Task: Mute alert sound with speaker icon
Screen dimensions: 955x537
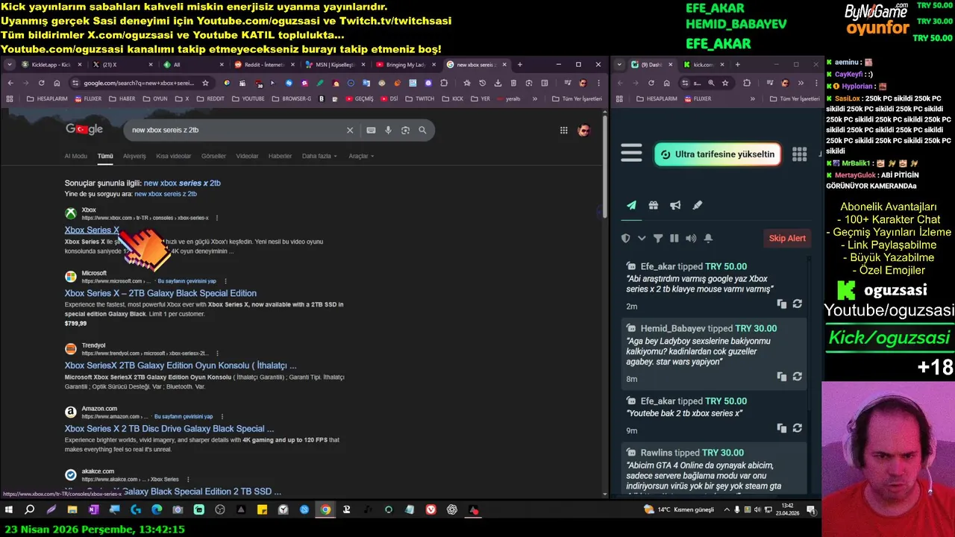Action: pos(691,238)
